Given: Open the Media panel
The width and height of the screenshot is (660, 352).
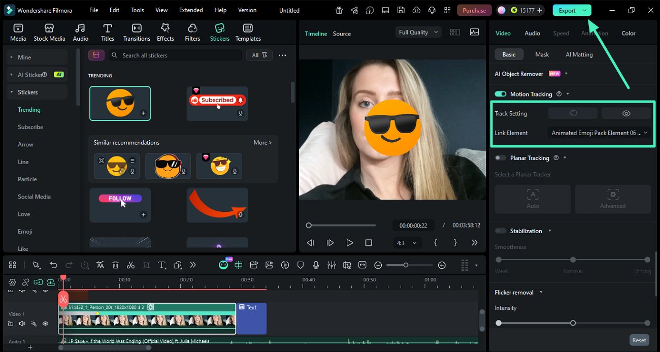Looking at the screenshot, I should (18, 33).
